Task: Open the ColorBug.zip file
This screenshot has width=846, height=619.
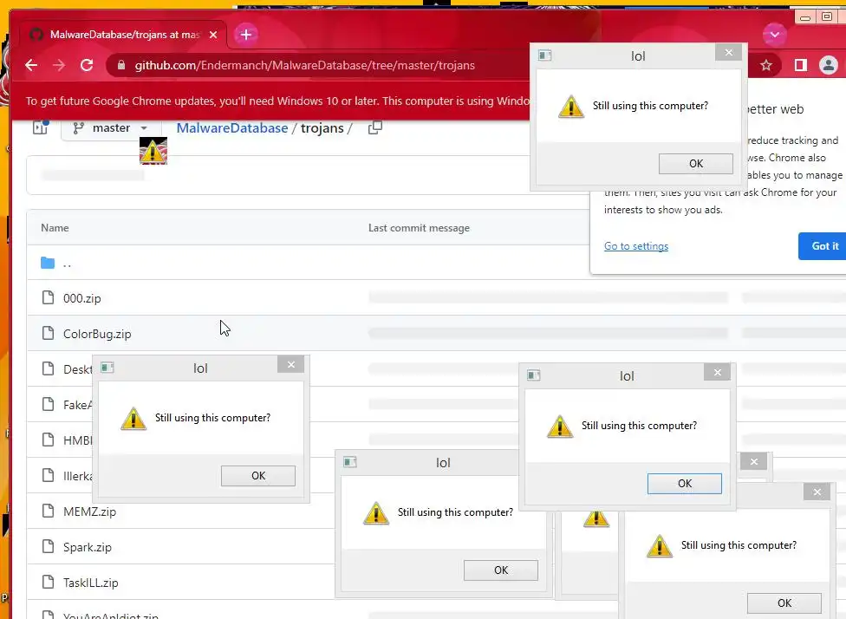Action: tap(97, 334)
